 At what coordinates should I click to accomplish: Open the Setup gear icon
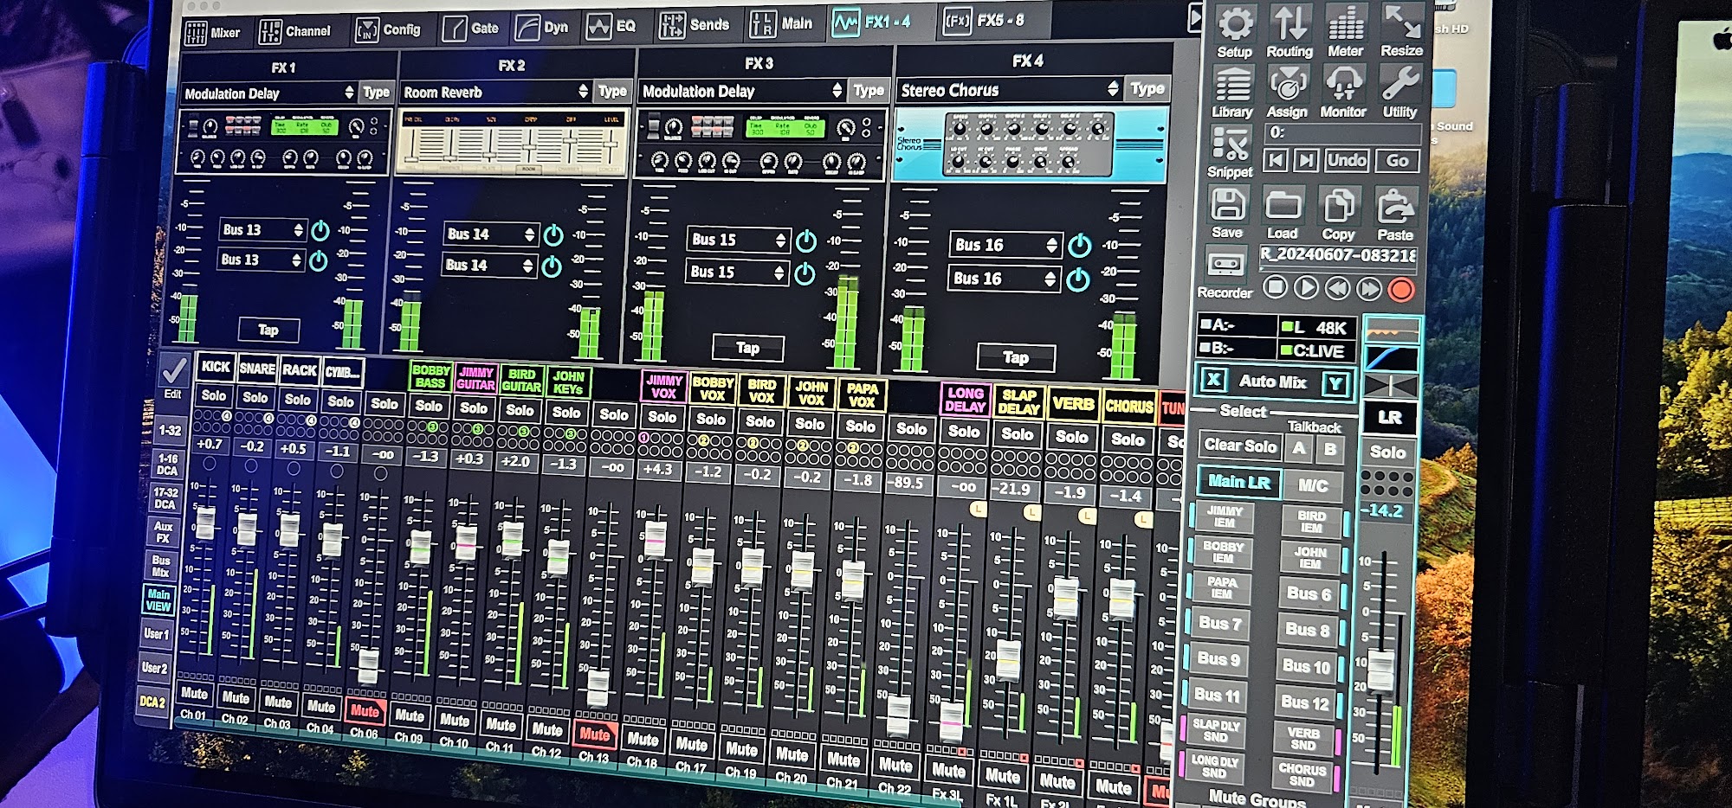tap(1235, 24)
